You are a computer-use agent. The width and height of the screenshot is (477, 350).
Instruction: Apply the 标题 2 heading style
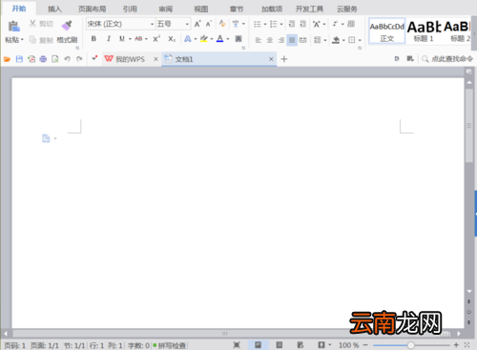click(x=457, y=31)
